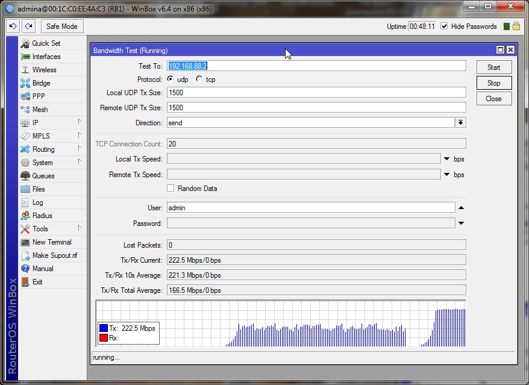
Task: Open the New Terminal menu item
Action: 52,242
